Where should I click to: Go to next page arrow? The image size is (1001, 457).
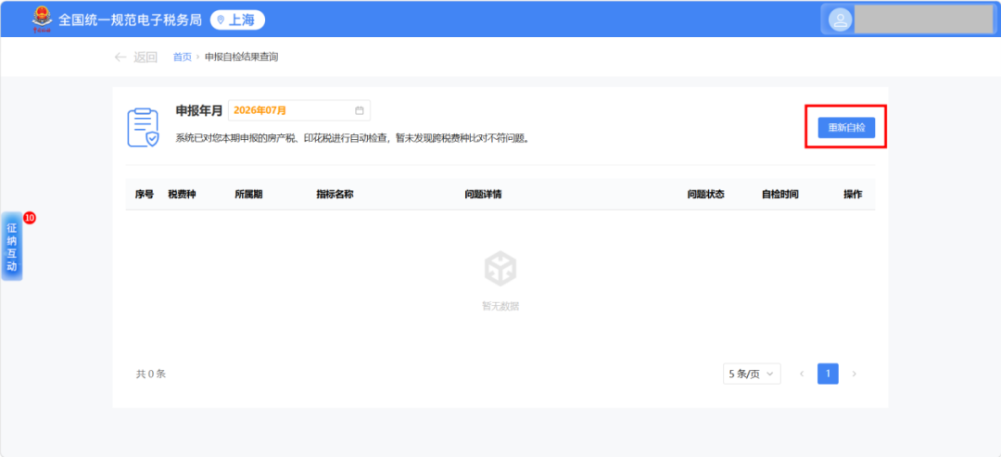pyautogui.click(x=855, y=374)
